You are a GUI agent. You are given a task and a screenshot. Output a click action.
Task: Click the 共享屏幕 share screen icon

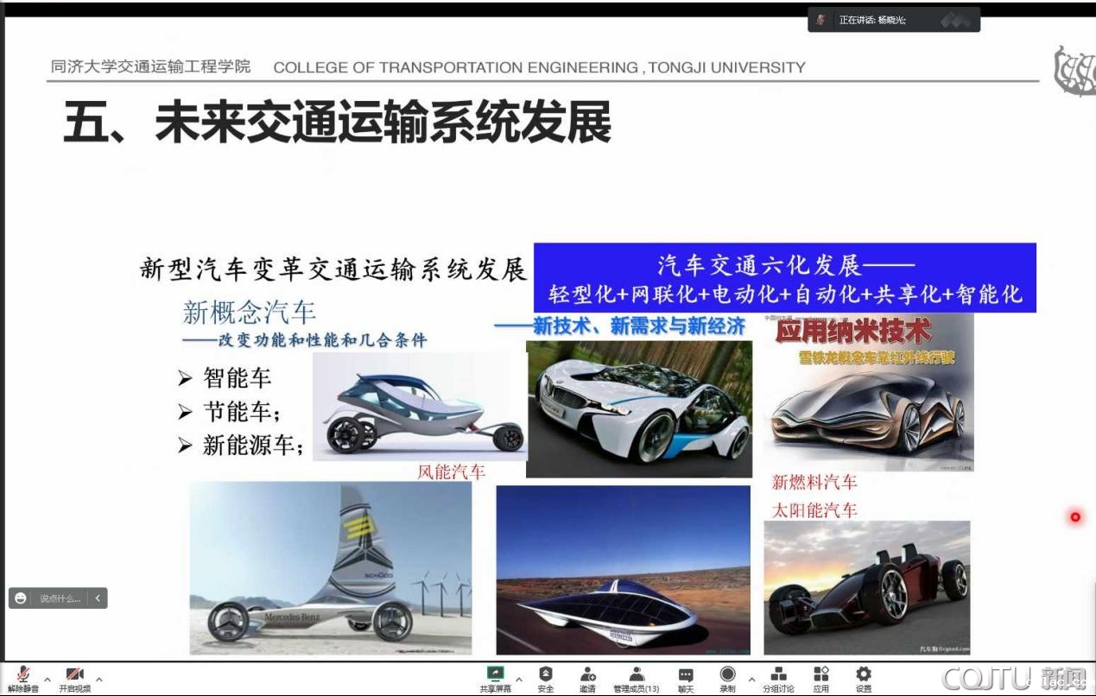click(495, 678)
